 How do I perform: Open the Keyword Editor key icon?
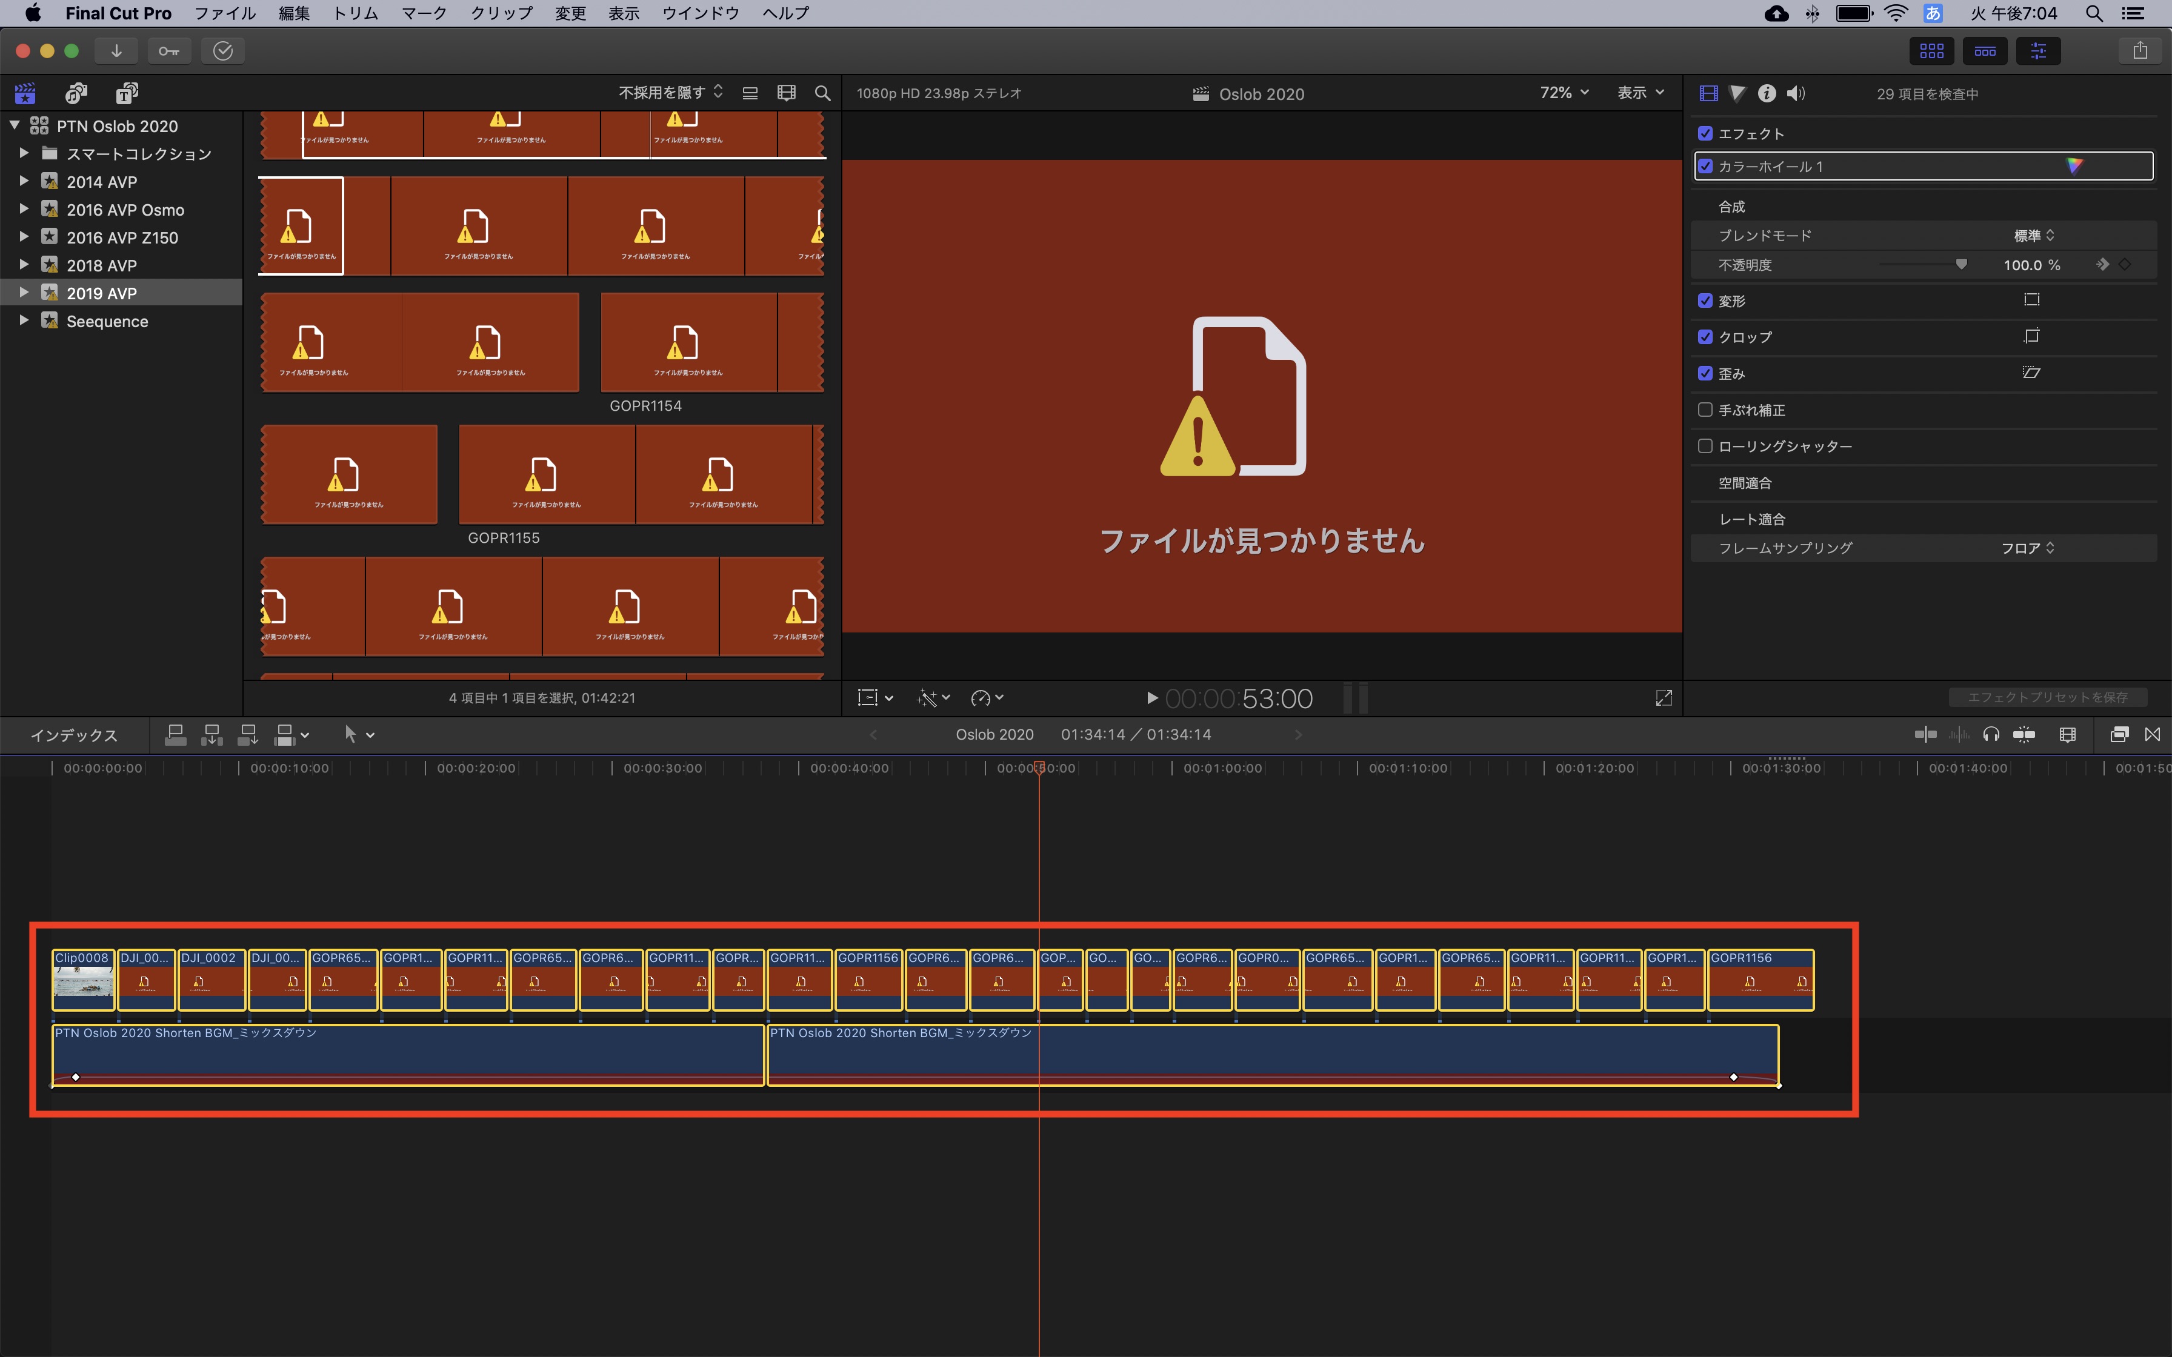click(x=168, y=51)
